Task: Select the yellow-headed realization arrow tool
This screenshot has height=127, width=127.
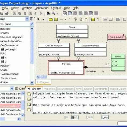Action: coord(86,19)
